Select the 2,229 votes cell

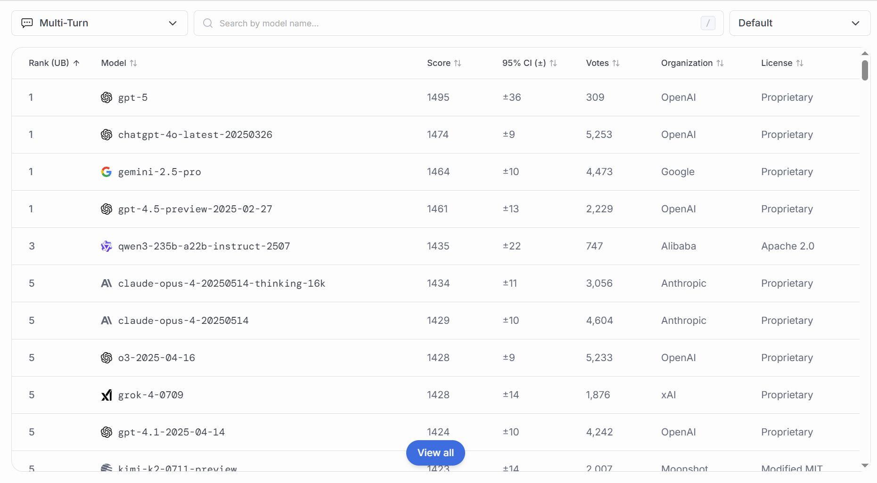coord(599,209)
